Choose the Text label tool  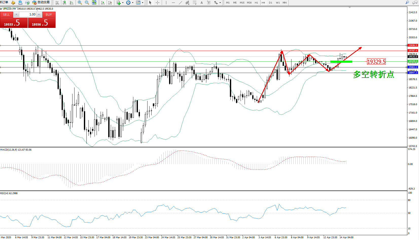click(x=202, y=3)
